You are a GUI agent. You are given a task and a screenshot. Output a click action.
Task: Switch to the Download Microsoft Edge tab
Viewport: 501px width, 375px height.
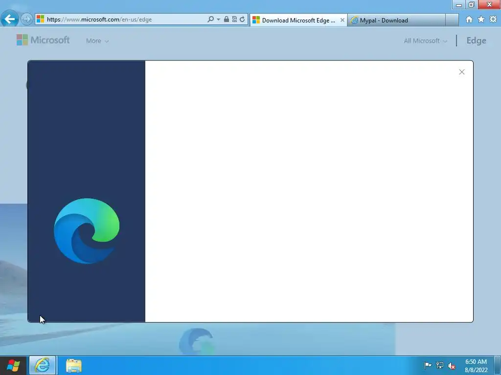coord(298,20)
